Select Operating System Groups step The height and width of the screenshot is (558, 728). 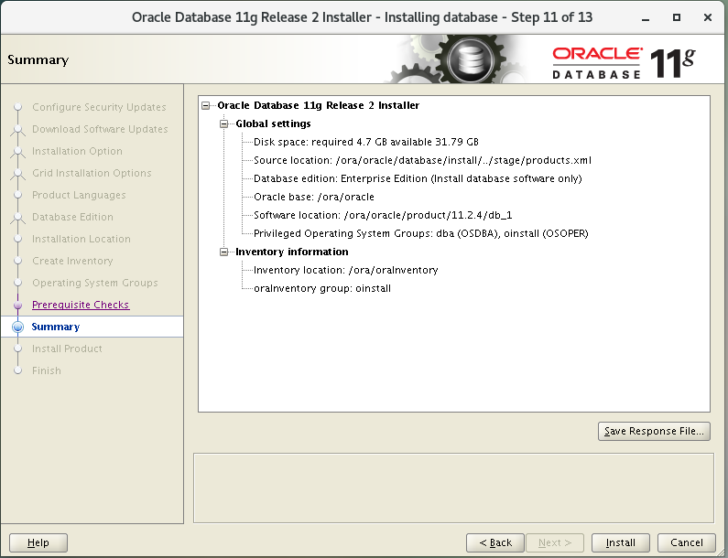pyautogui.click(x=94, y=283)
